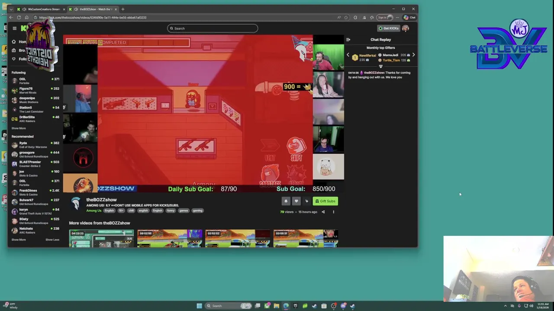554x311 pixels.
Task: Select the funny tag
Action: (171, 210)
